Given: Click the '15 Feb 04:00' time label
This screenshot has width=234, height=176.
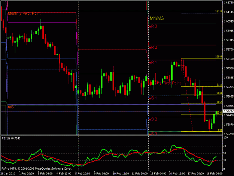Looking at the screenshot, I should pos(158,173).
